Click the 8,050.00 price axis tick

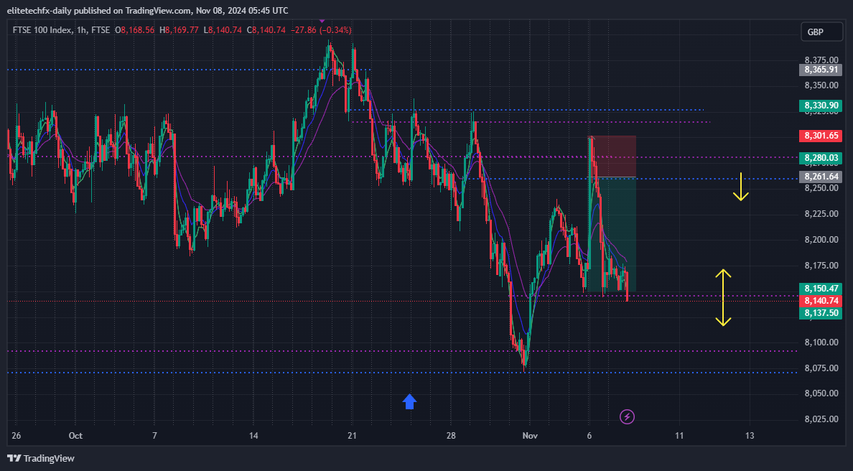pyautogui.click(x=821, y=393)
